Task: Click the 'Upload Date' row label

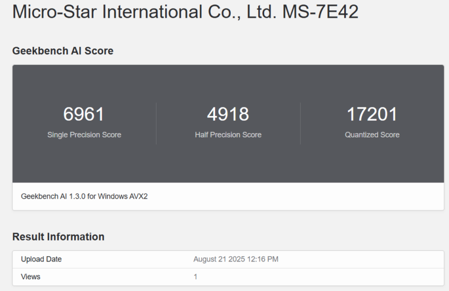Action: click(x=41, y=259)
